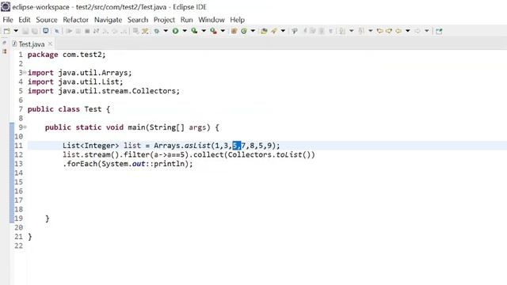Click the Last Edit Location icon
This screenshot has height=285, width=507.
(380, 31)
